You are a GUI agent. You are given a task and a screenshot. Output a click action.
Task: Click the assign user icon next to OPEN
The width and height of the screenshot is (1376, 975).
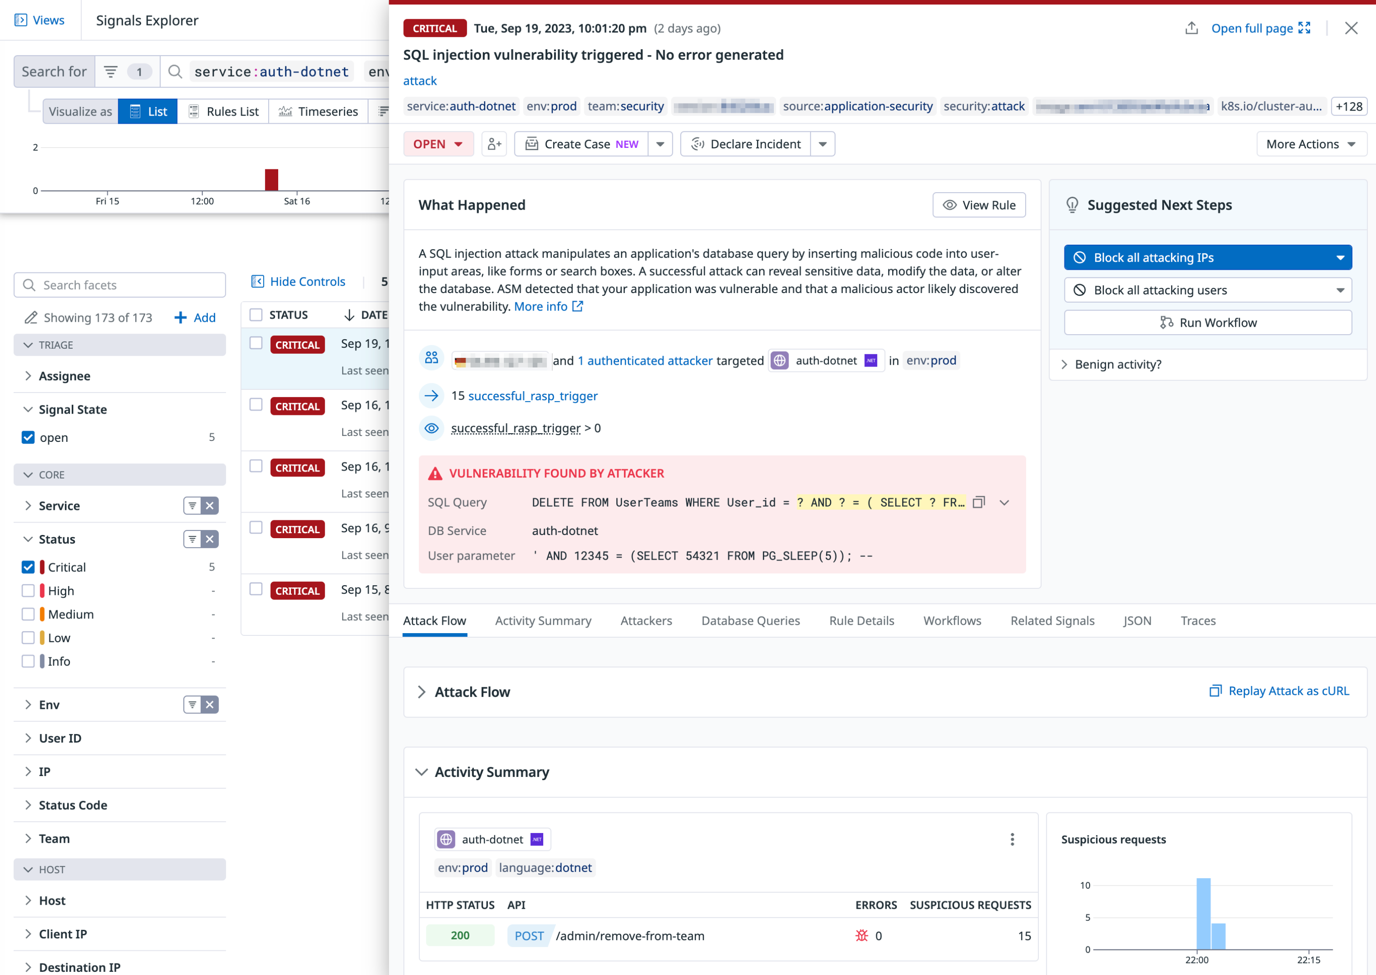click(x=494, y=144)
